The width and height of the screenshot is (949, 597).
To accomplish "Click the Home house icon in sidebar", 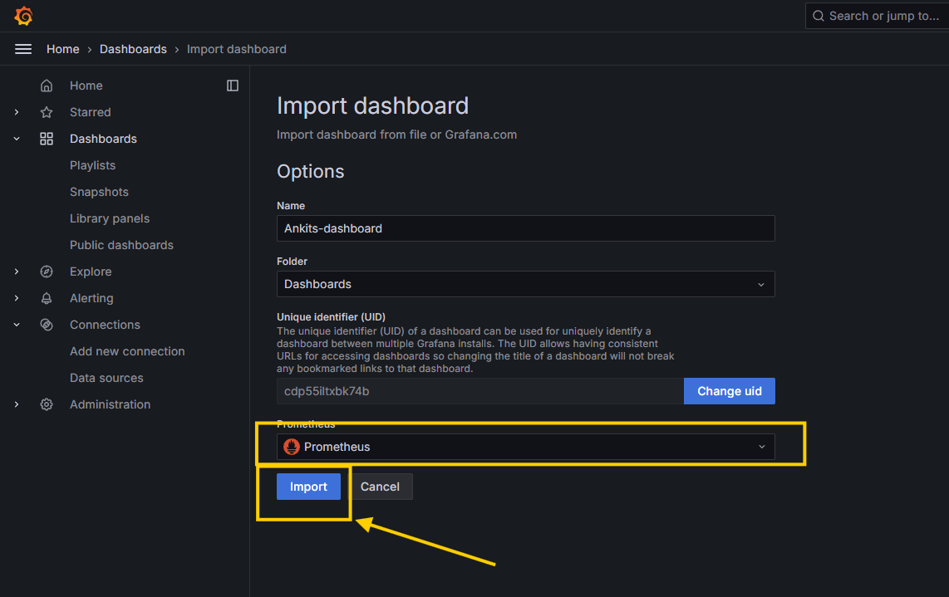I will [47, 86].
